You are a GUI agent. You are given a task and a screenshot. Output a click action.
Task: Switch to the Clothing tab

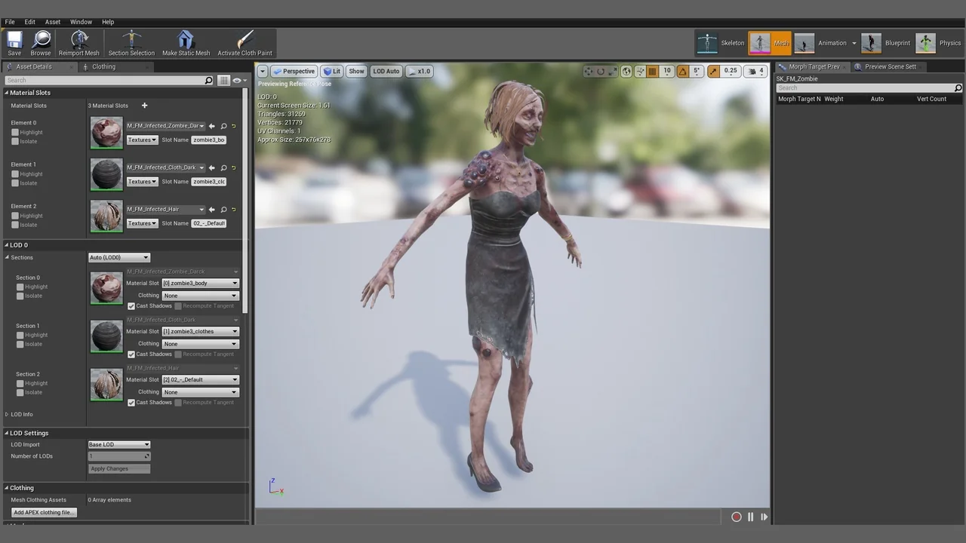(103, 66)
